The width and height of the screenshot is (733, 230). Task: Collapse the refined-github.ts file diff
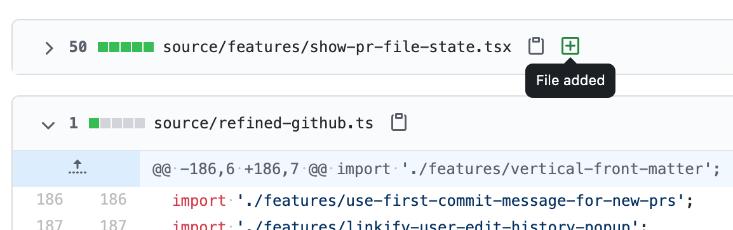click(x=48, y=125)
